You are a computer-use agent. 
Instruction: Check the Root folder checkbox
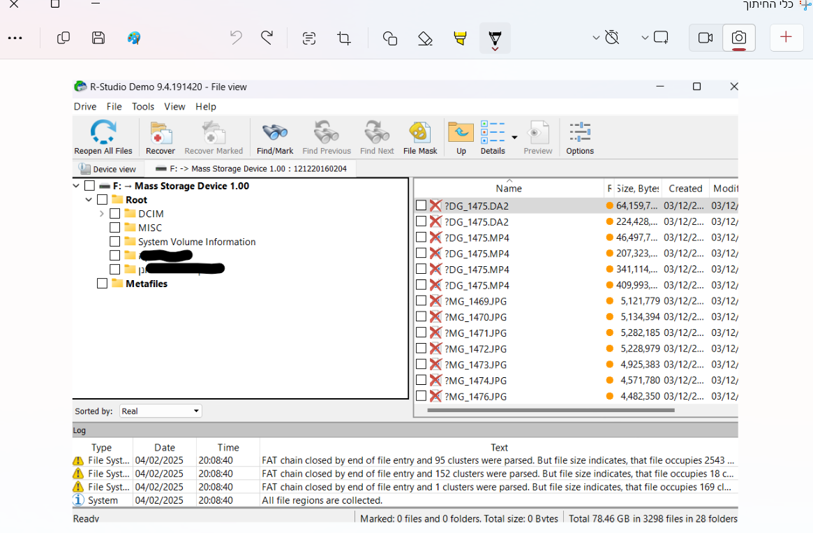102,200
